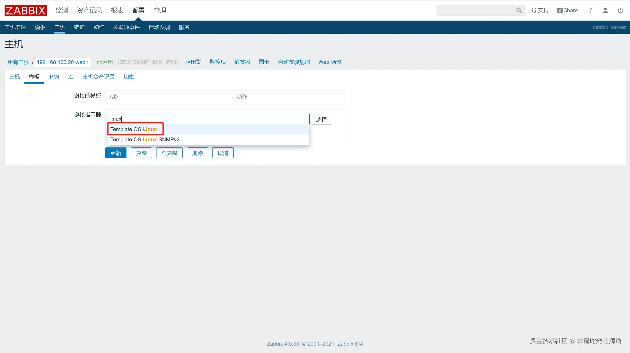
Task: Select Template OS Linux suggestion
Action: click(x=134, y=129)
